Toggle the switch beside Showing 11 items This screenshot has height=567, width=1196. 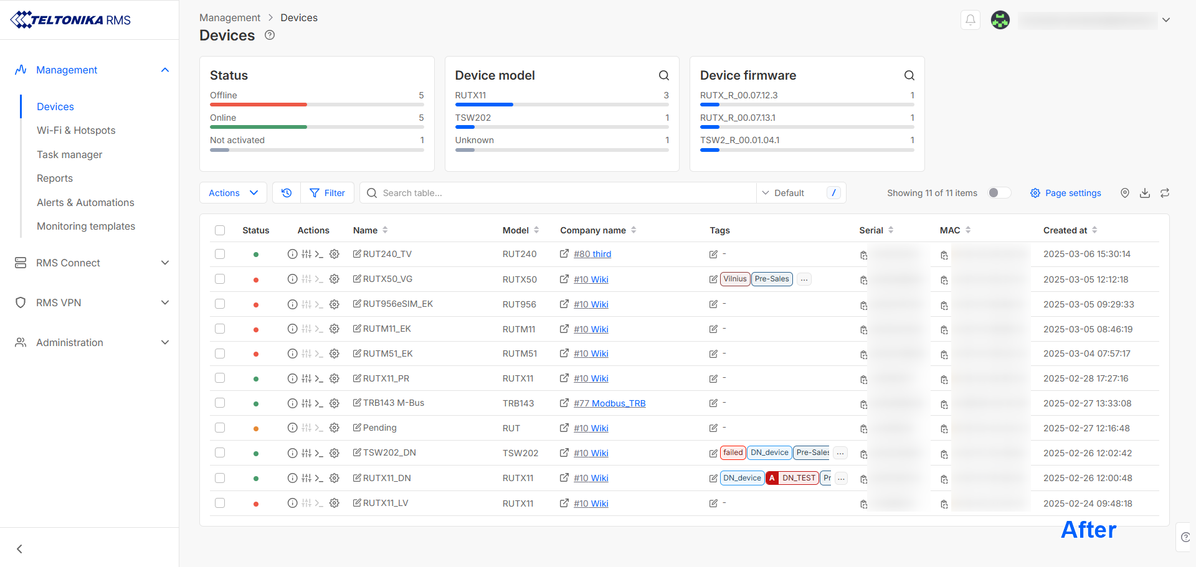pyautogui.click(x=999, y=193)
